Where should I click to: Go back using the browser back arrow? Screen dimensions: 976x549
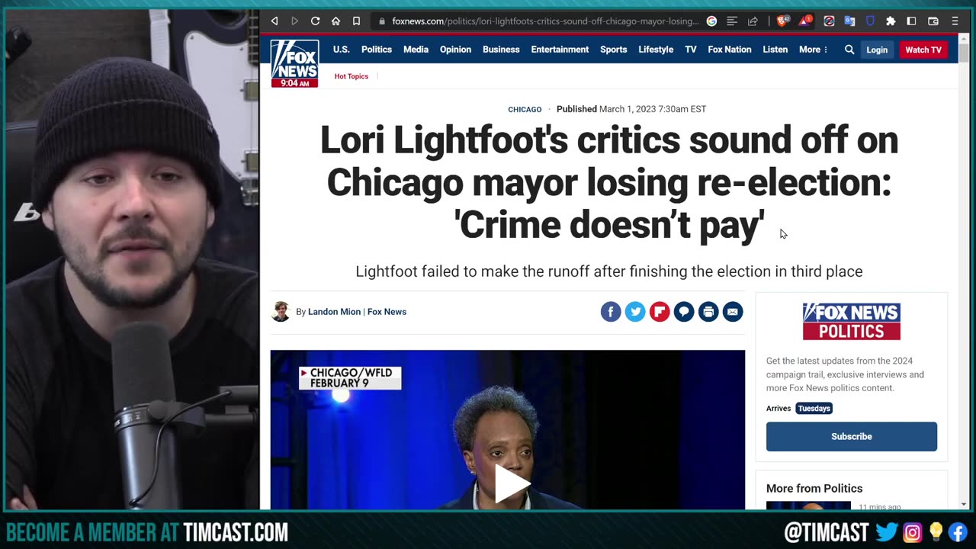[274, 21]
